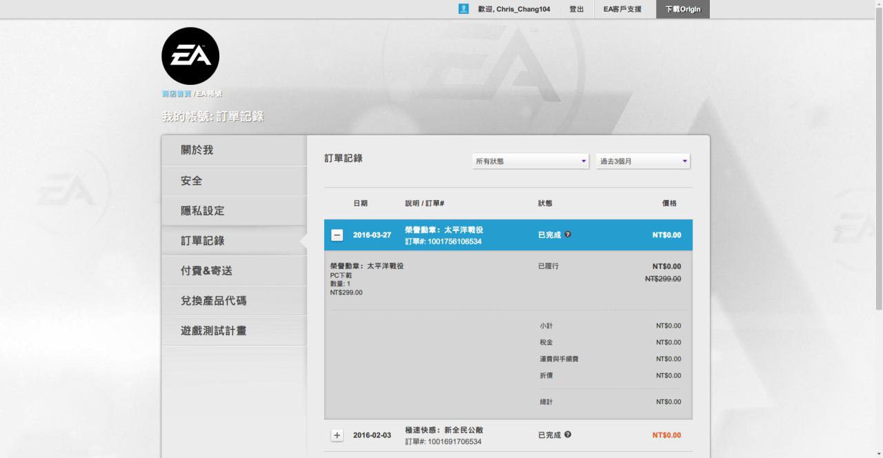Open the 關於我 sidebar tab
The width and height of the screenshot is (883, 458).
click(234, 150)
